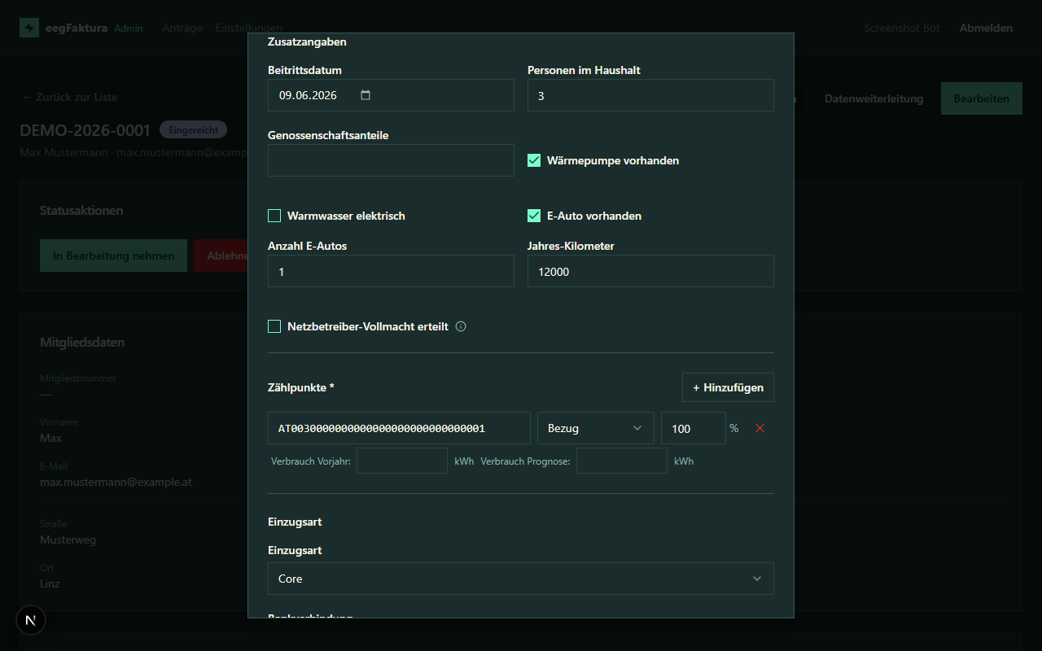Uncheck E-Auto vorhanden checkbox

click(534, 216)
